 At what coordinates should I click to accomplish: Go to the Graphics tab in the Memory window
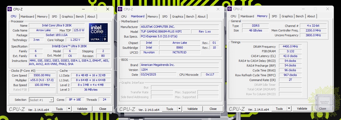(287, 16)
